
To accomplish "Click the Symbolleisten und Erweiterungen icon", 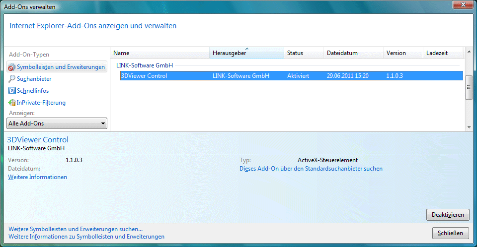I will click(12, 67).
